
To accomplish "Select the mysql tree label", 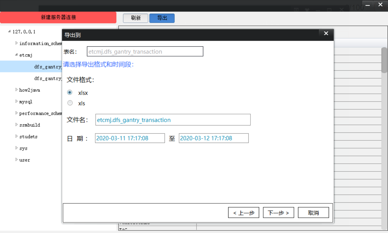I will click(26, 102).
